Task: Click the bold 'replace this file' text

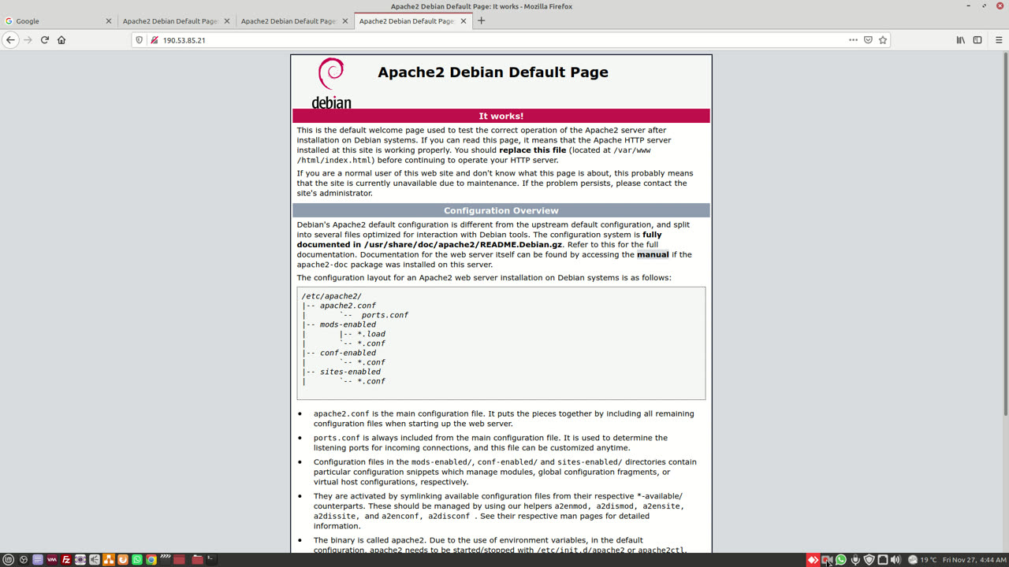Action: (x=532, y=150)
